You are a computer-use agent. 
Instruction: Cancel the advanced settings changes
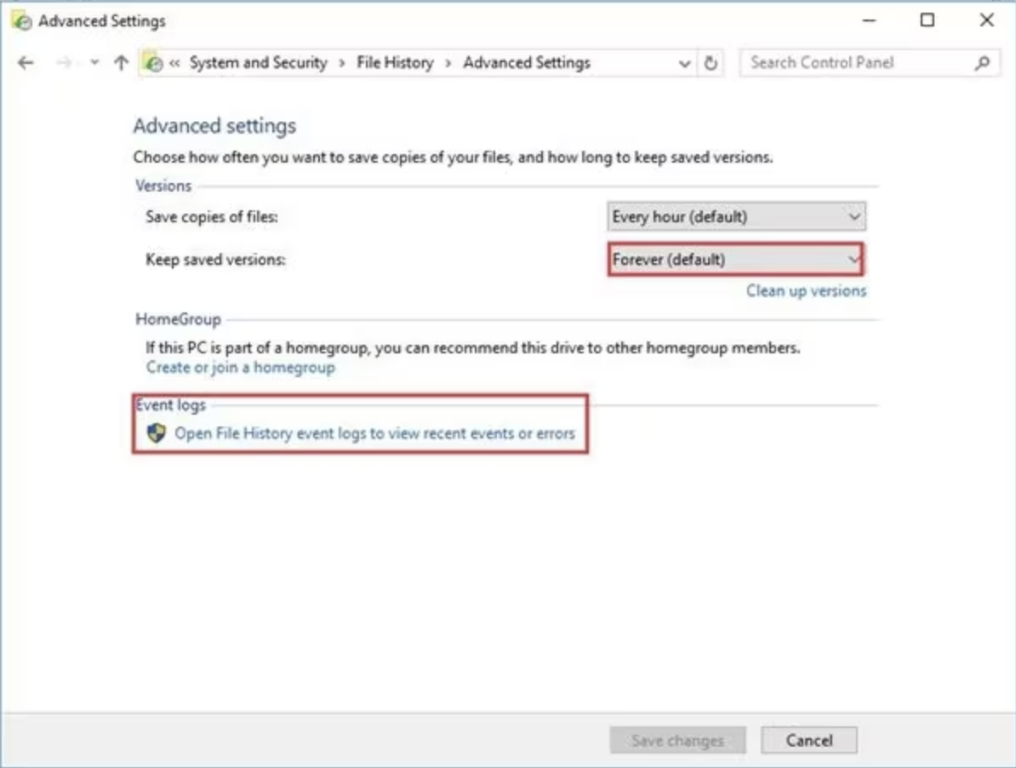[x=808, y=740]
